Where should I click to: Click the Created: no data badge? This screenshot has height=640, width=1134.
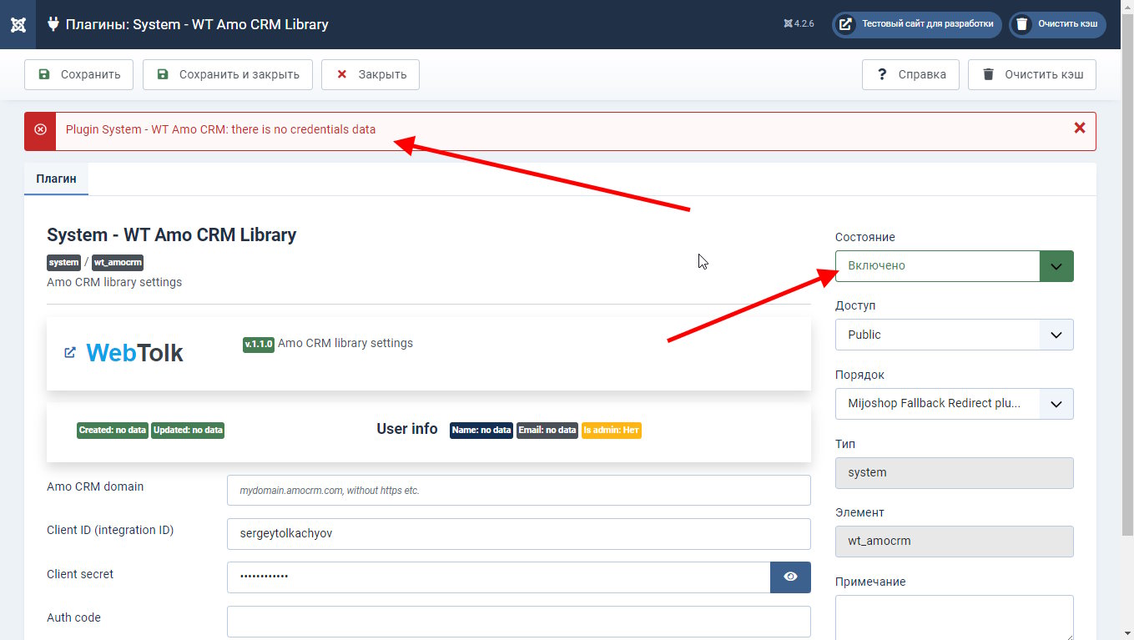point(113,430)
